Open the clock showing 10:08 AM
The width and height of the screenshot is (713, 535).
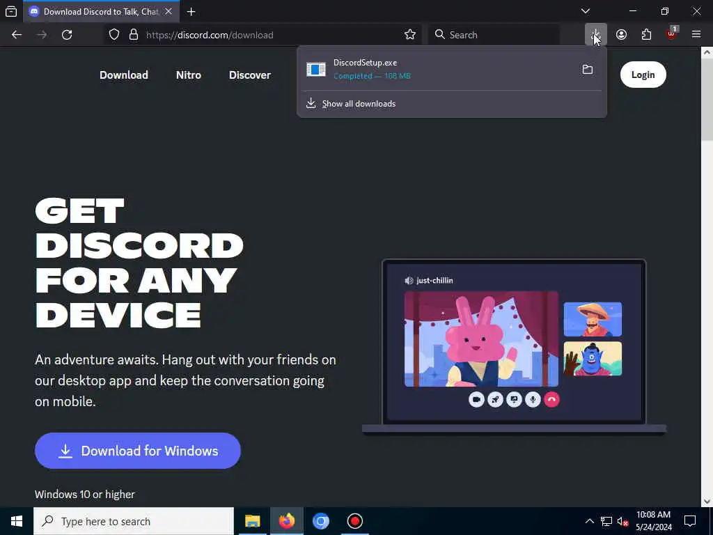coord(653,521)
